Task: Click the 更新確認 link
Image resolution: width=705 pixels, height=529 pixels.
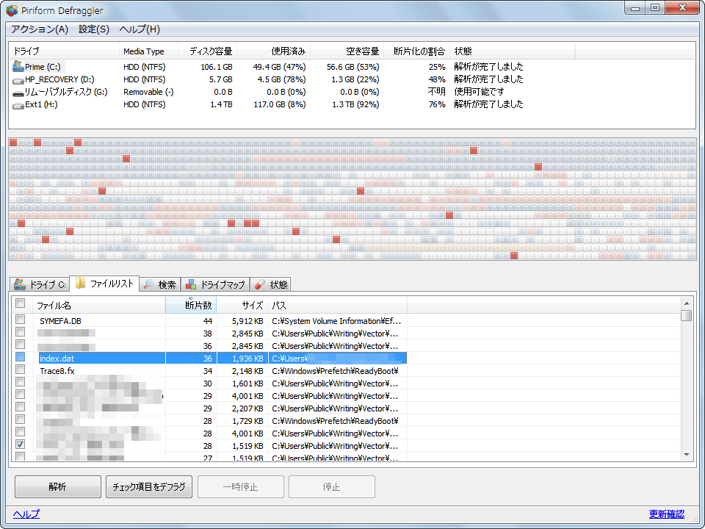Action: tap(667, 514)
